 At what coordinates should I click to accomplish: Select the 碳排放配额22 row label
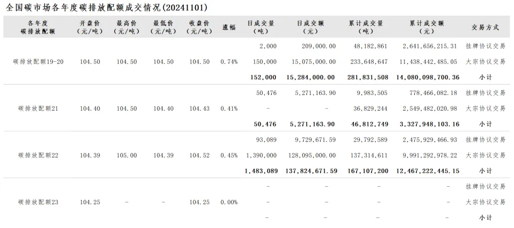pos(38,155)
